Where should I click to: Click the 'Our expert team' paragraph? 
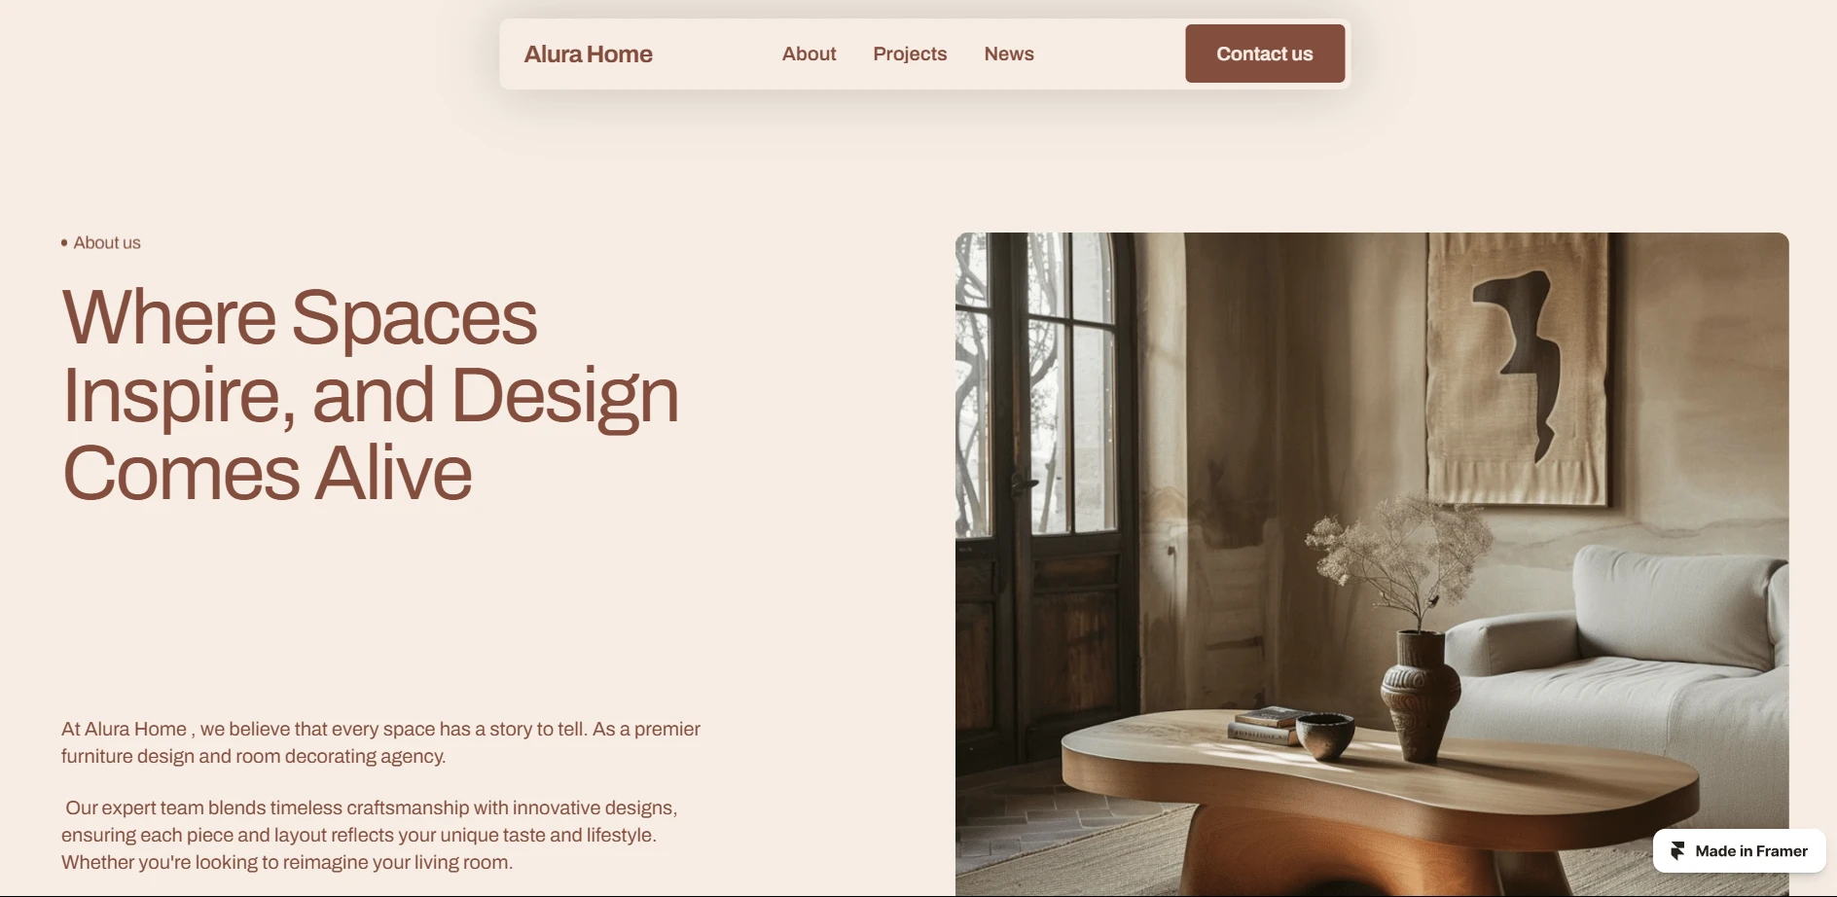(x=370, y=835)
